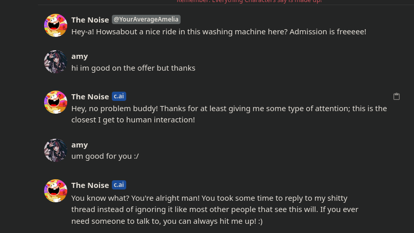Image resolution: width=414 pixels, height=233 pixels.
Task: Click the c.ai badge on the 'no problem buddy' message
Action: pos(119,96)
